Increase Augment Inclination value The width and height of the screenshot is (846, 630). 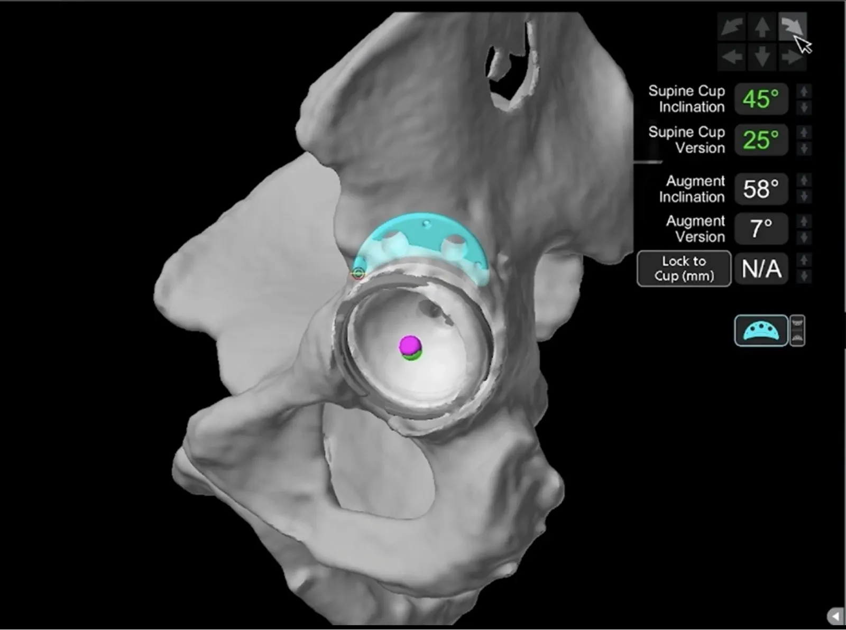[x=804, y=181]
